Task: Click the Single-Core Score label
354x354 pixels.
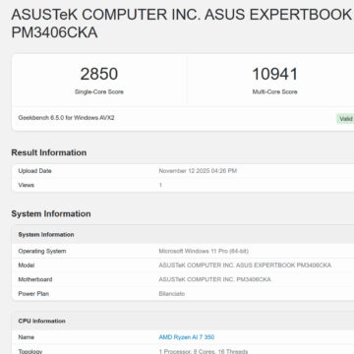Action: tap(99, 91)
